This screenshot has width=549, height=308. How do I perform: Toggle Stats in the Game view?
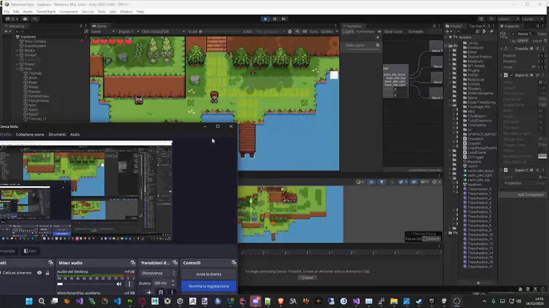pyautogui.click(x=314, y=32)
